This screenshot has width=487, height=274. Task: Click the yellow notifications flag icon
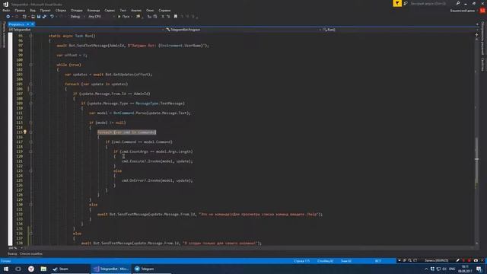click(x=397, y=3)
